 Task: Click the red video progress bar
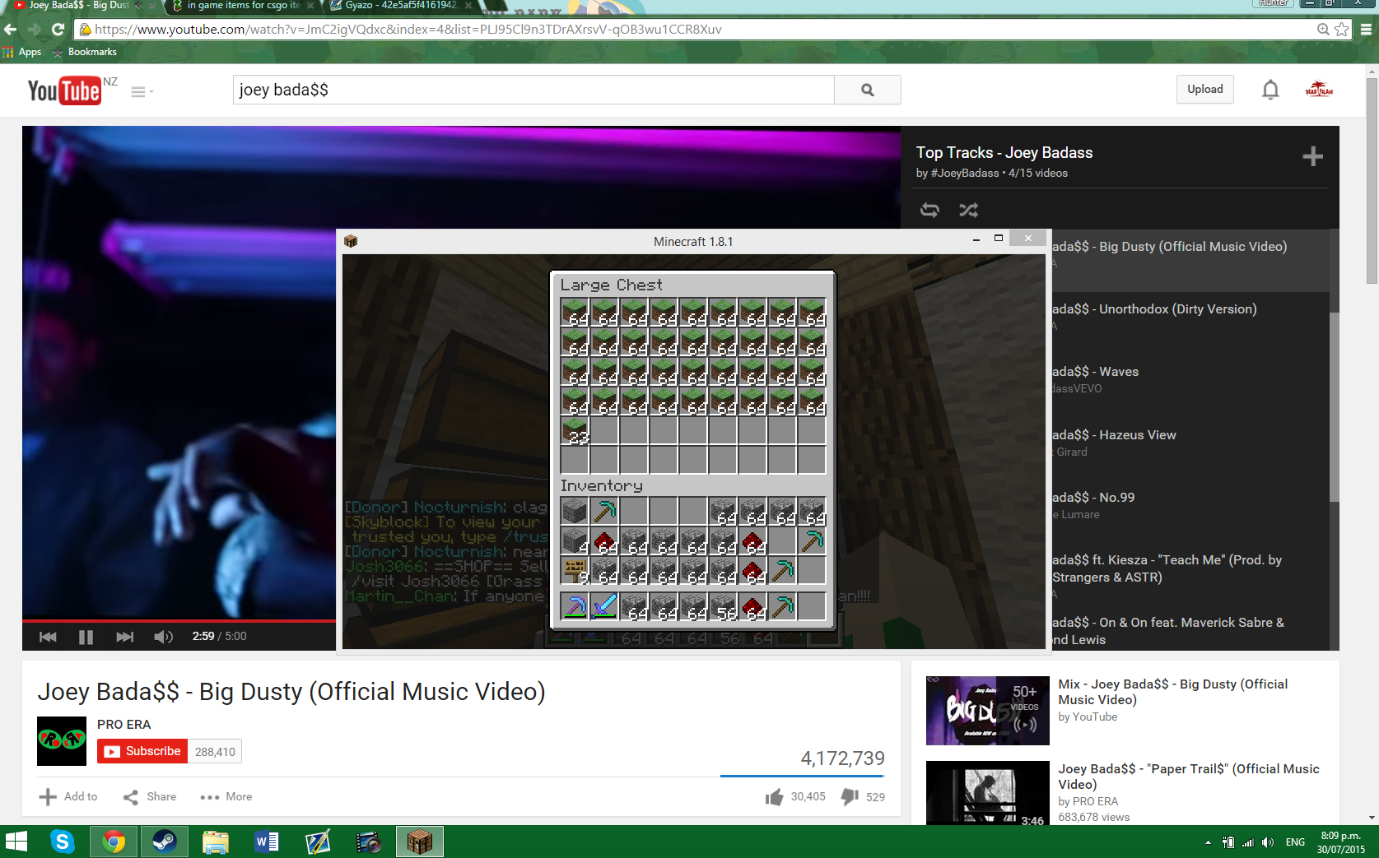[179, 620]
